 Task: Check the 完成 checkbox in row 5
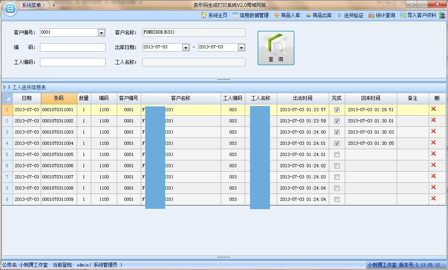pyautogui.click(x=337, y=154)
